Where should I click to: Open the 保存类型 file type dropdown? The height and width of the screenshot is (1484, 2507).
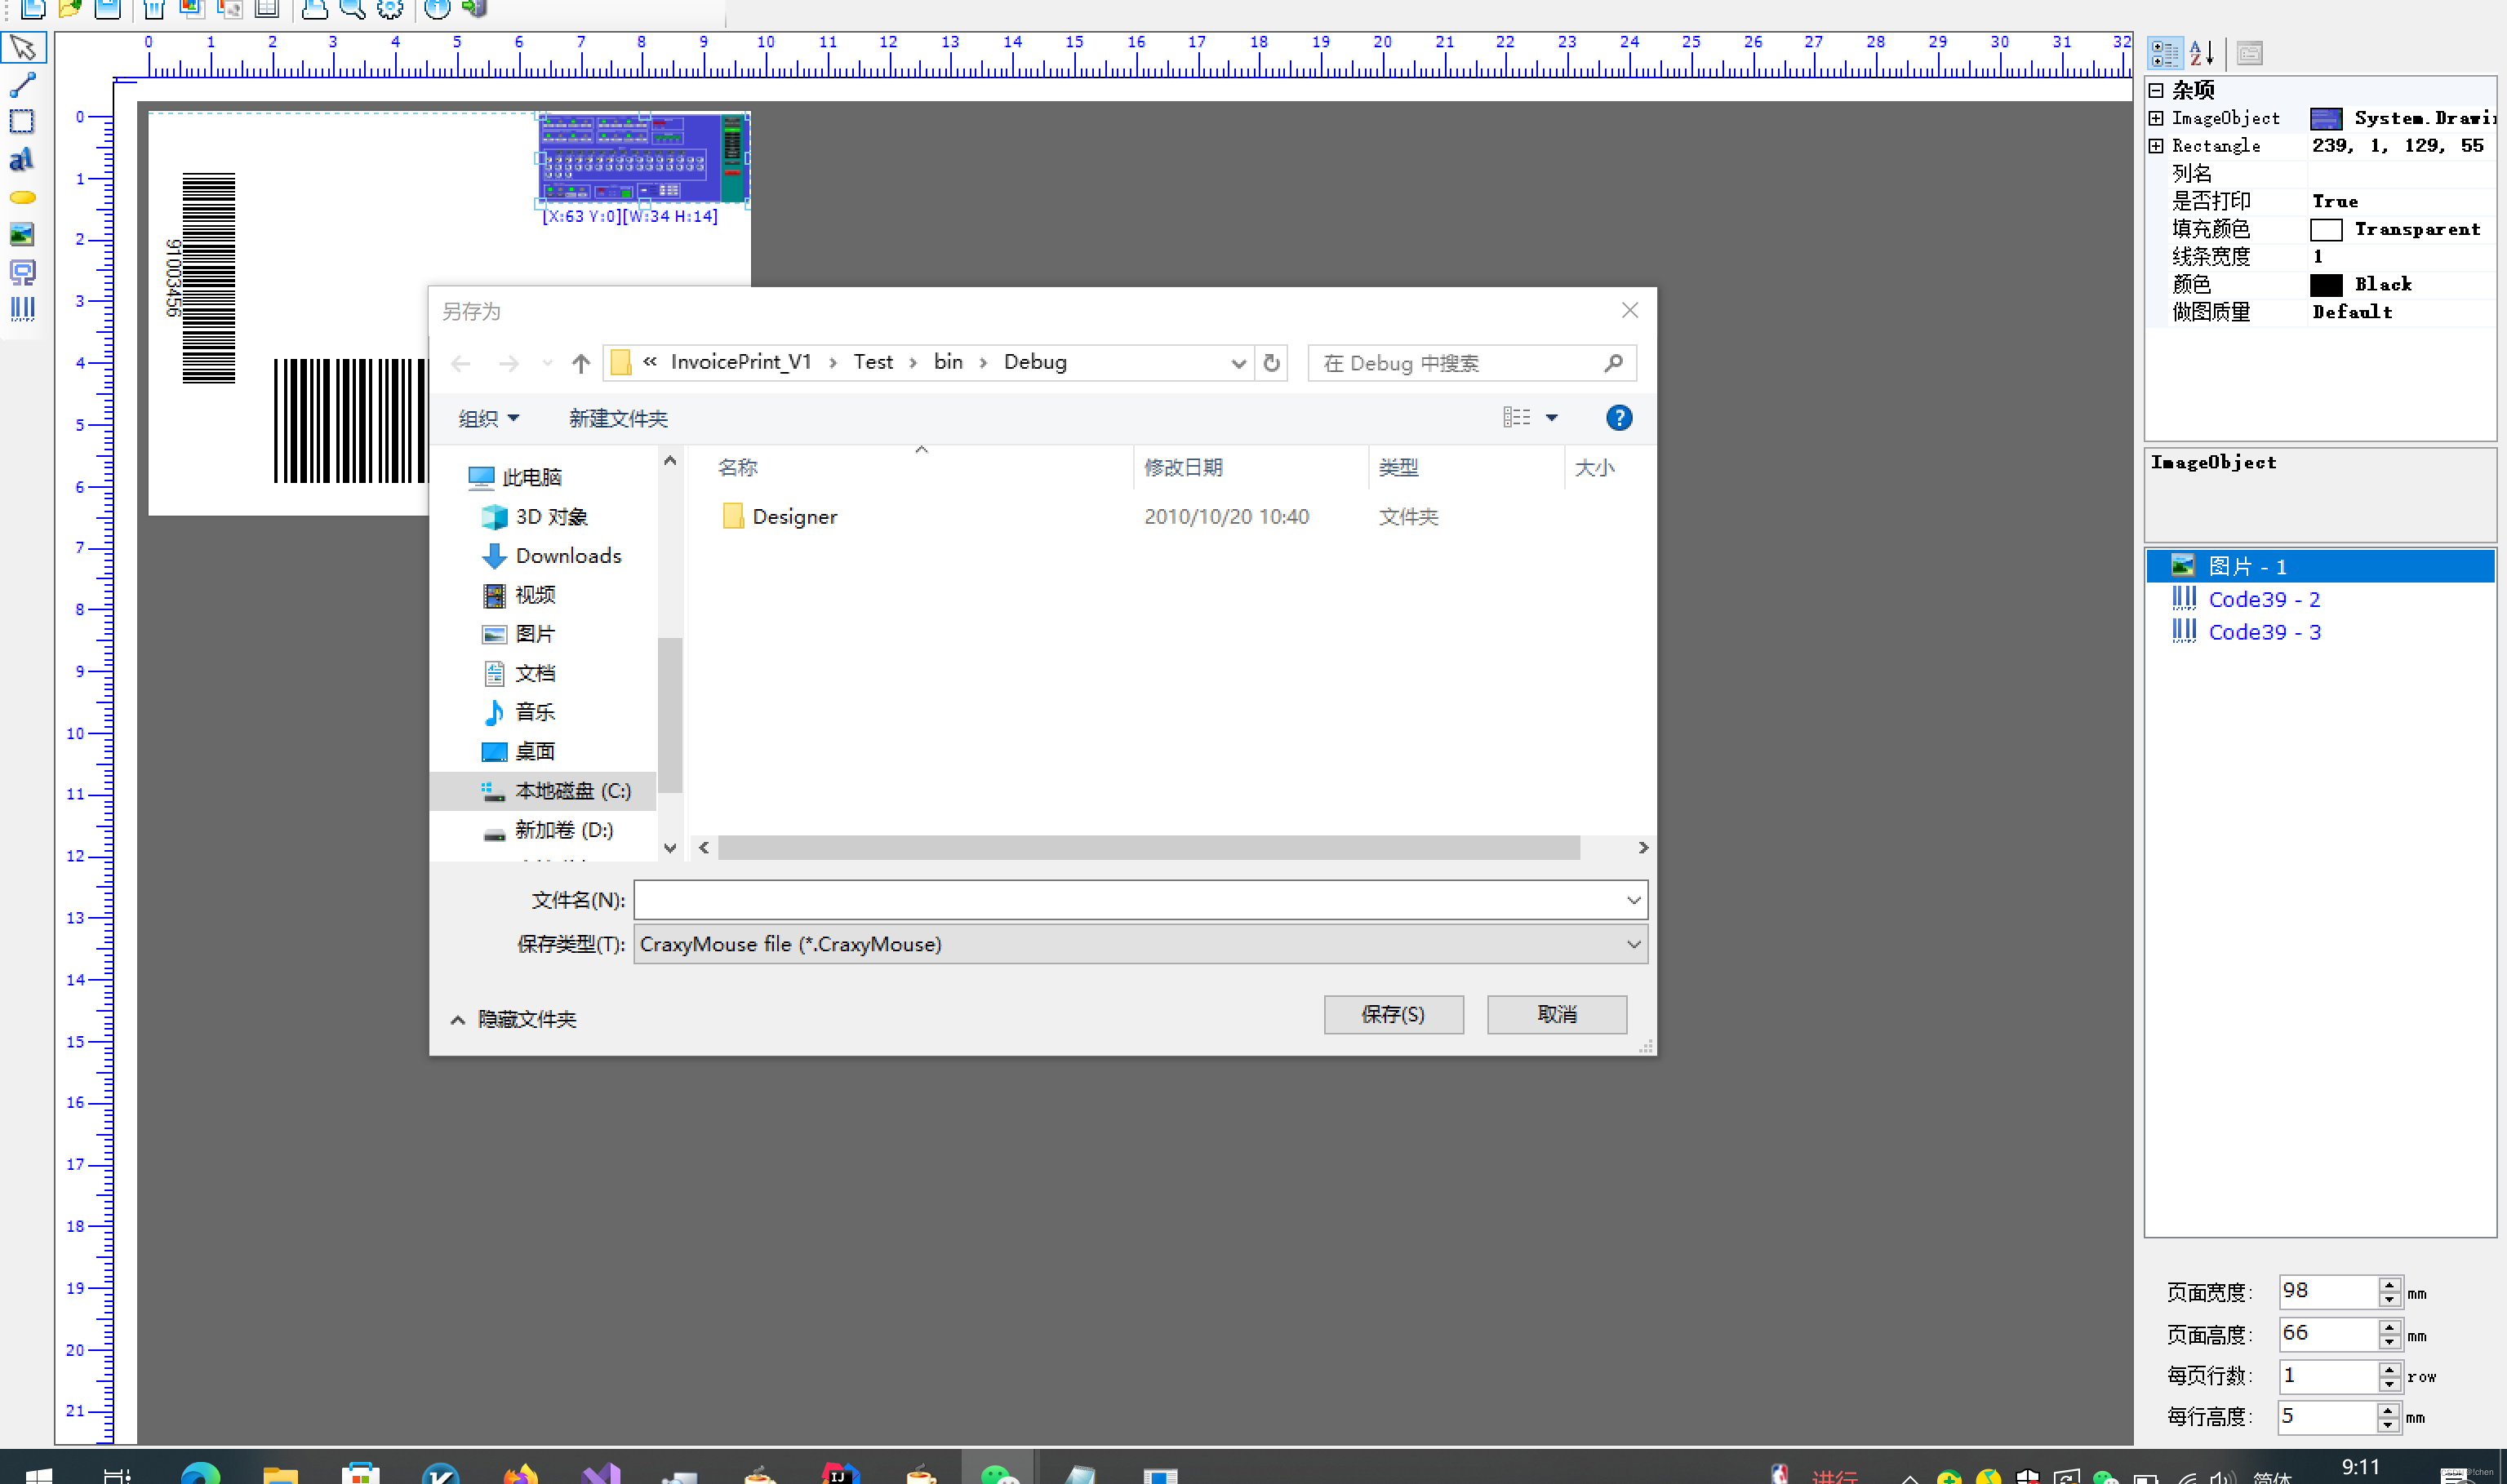pyautogui.click(x=1633, y=944)
